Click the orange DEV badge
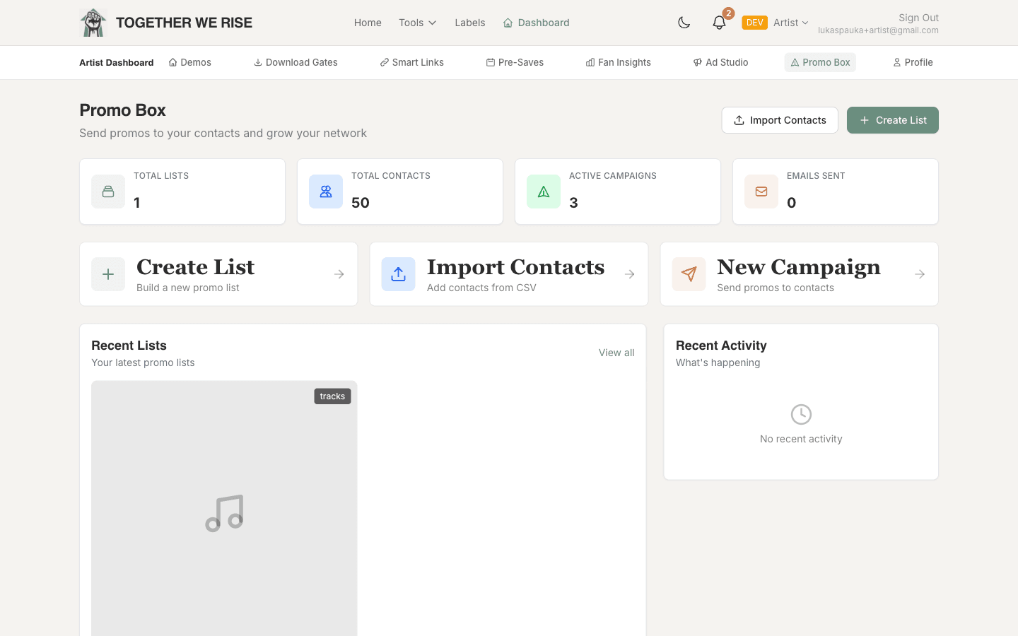The image size is (1018, 636). (x=754, y=22)
